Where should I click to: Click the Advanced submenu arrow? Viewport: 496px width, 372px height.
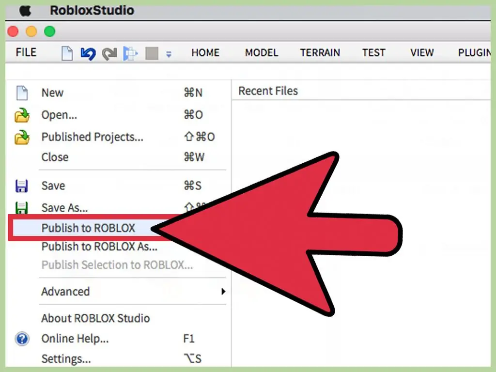tap(223, 291)
